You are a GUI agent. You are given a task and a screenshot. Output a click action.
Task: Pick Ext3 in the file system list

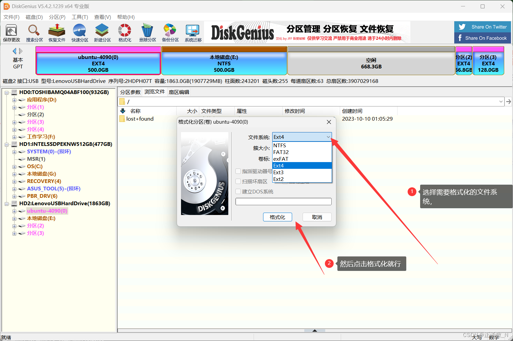[x=302, y=172]
